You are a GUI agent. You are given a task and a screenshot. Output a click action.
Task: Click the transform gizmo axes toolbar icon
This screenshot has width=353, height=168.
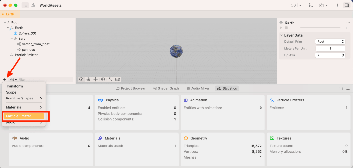click(x=311, y=5)
